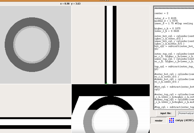Click the input file button
194x133 pixels.
click(x=166, y=113)
